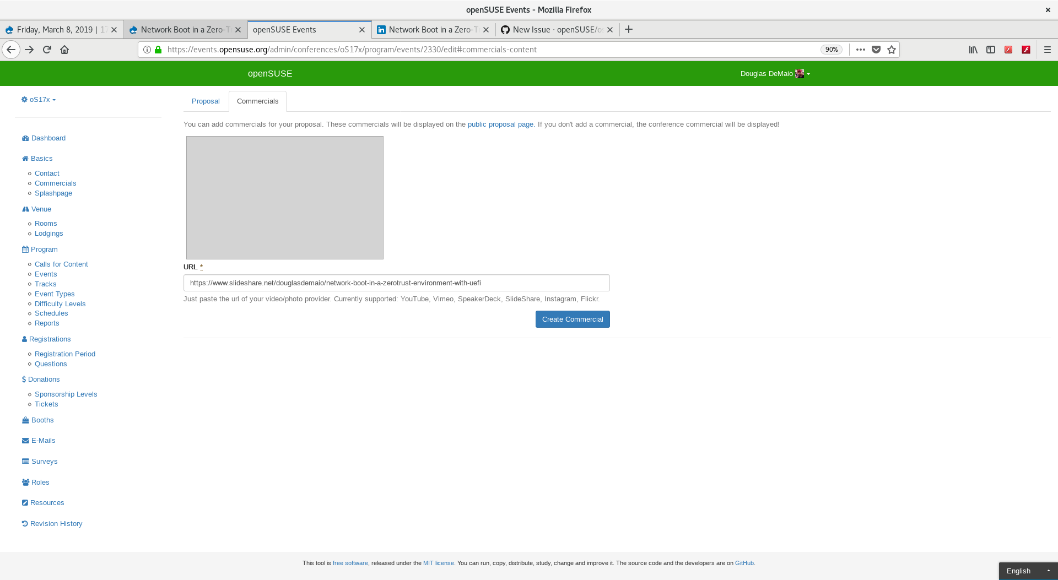Reload the page in Firefox

[x=47, y=50]
